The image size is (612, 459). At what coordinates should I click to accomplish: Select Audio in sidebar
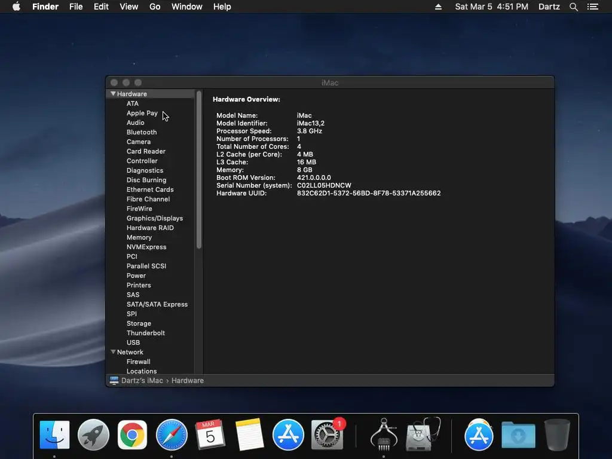coord(136,123)
